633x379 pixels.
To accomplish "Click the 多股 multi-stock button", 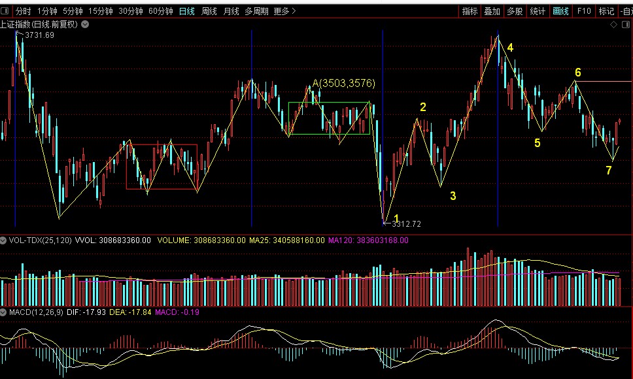I will pyautogui.click(x=515, y=11).
